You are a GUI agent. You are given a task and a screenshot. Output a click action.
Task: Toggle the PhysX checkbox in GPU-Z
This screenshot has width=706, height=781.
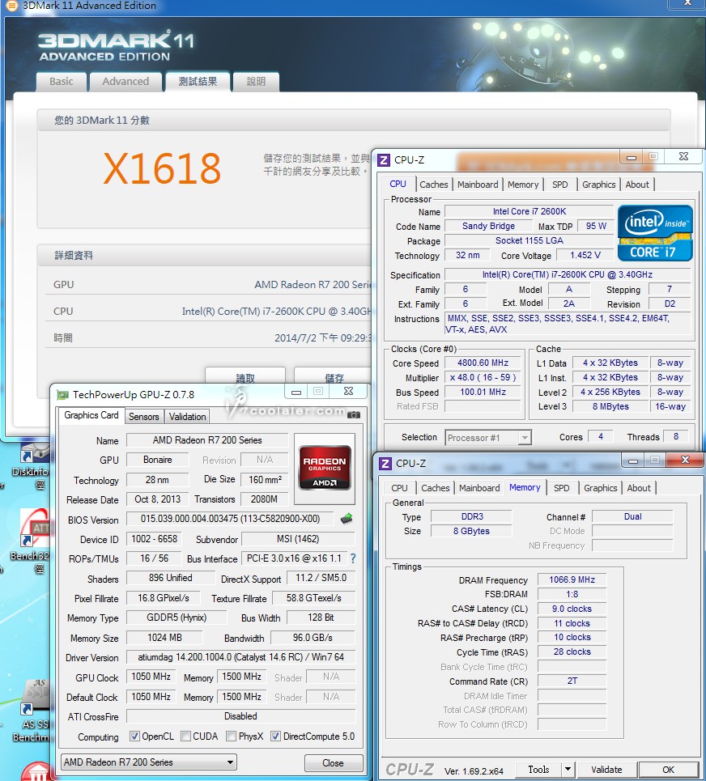coord(231,736)
